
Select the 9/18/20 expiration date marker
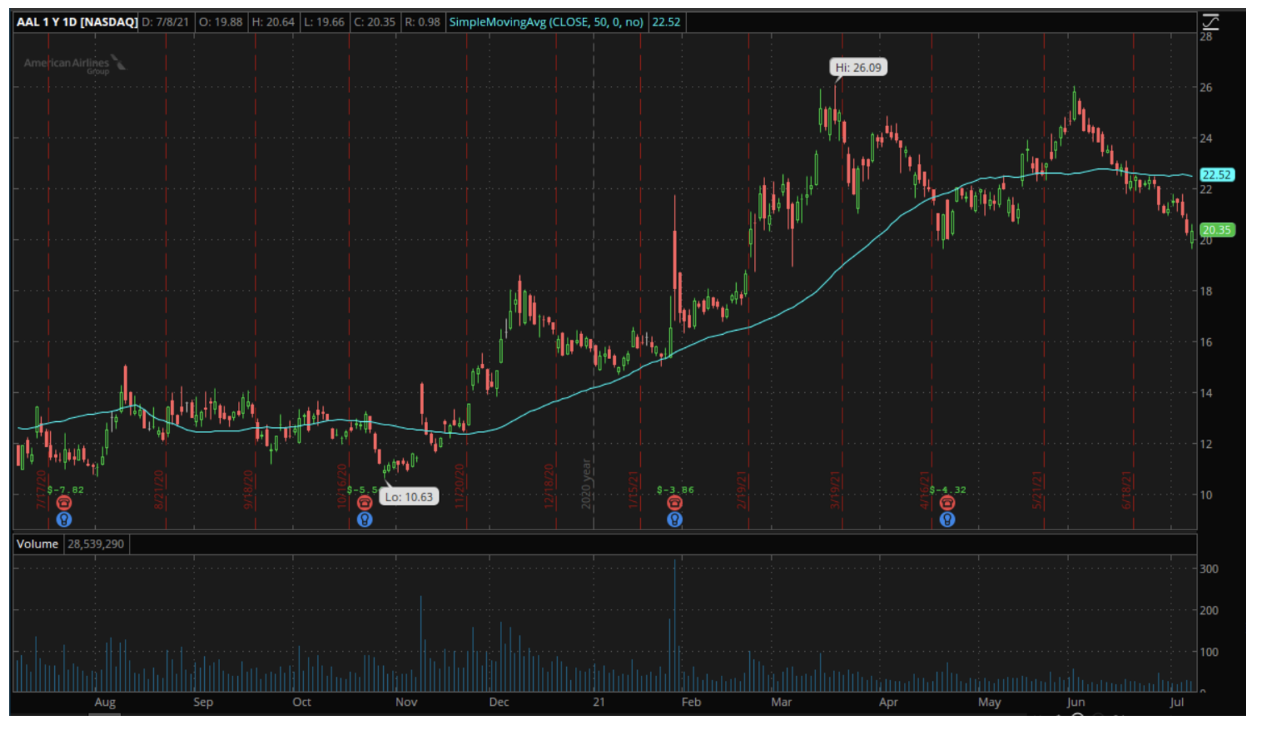click(x=248, y=489)
